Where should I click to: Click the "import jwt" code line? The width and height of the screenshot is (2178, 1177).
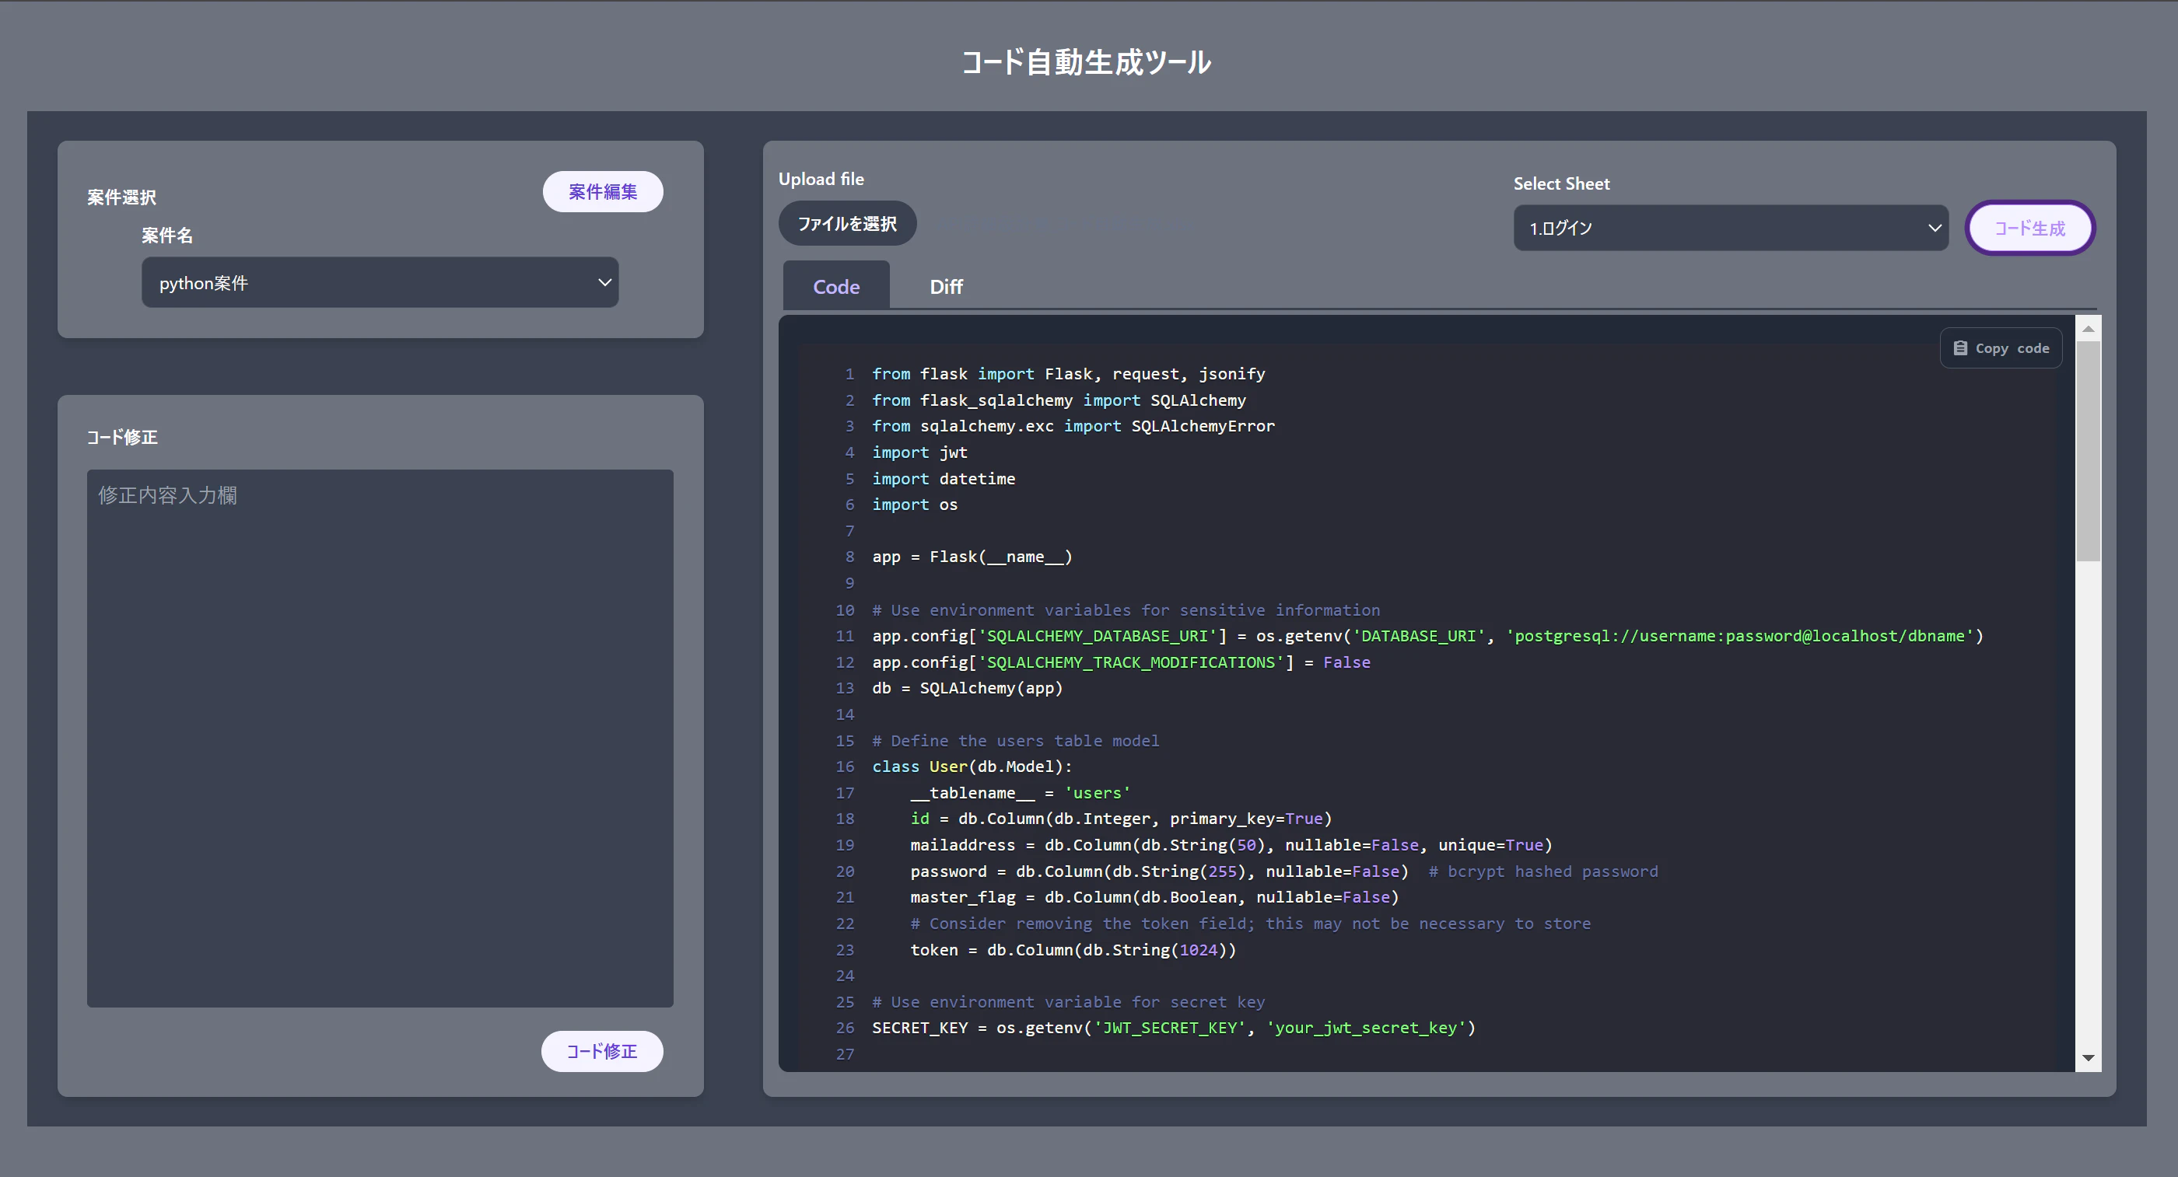(919, 452)
